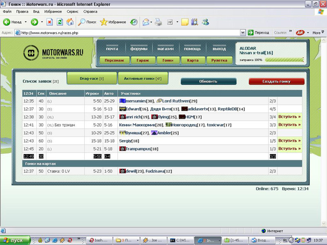Join the 12:43 Sergiy race via Вступить
The width and height of the screenshot is (327, 245).
(x=289, y=140)
